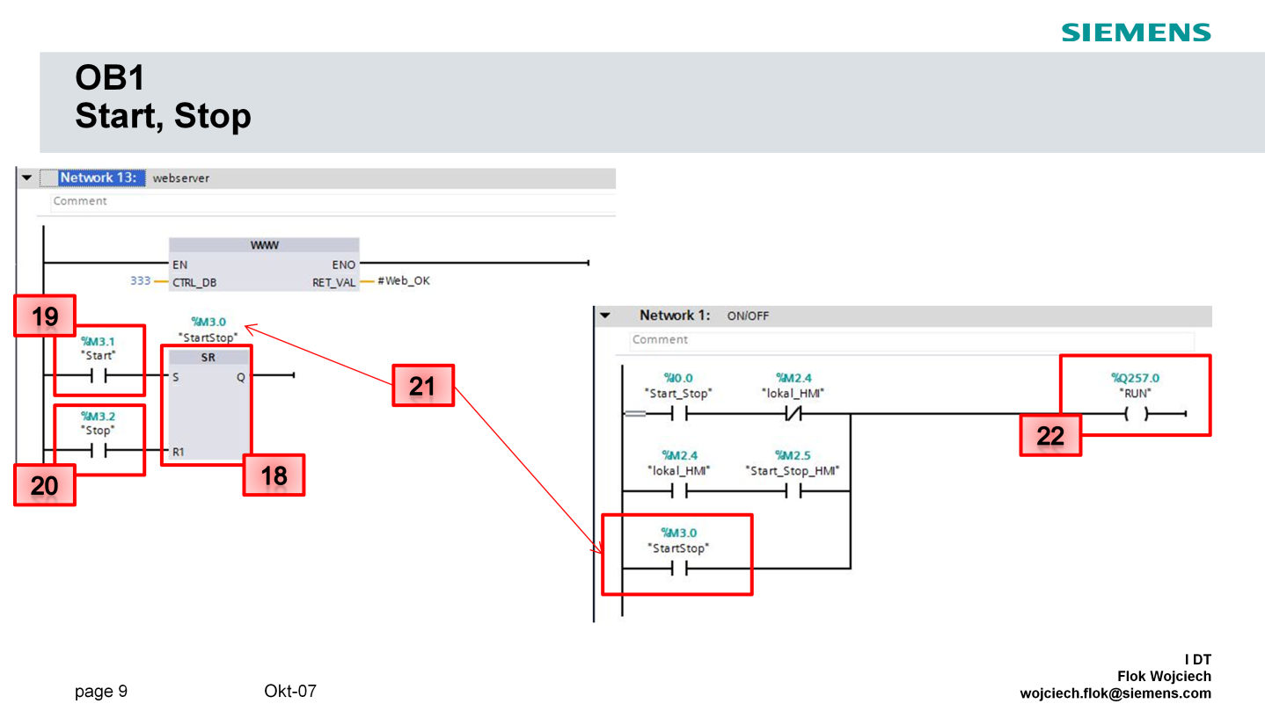Click the Siemens logo
Screen dimensions: 1265x711
[1136, 33]
